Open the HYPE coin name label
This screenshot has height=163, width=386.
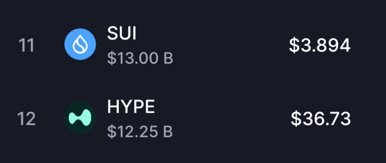[131, 107]
